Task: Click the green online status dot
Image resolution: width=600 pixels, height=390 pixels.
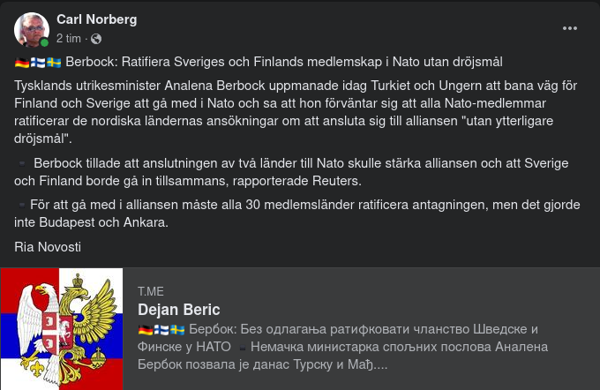Action: coord(44,42)
